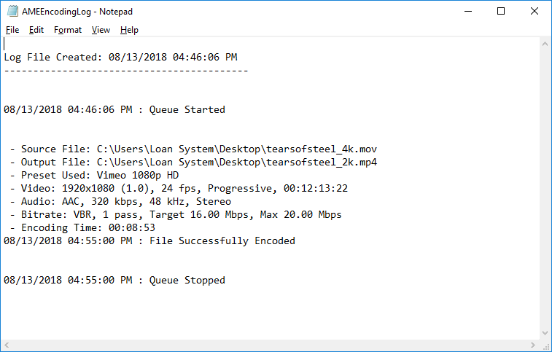The width and height of the screenshot is (552, 352).
Task: Click the resize grip in bottom-right corner
Action: click(x=545, y=345)
